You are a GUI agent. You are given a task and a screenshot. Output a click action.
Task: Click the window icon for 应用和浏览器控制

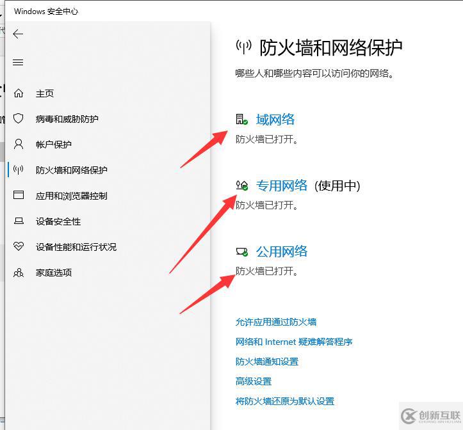[19, 195]
